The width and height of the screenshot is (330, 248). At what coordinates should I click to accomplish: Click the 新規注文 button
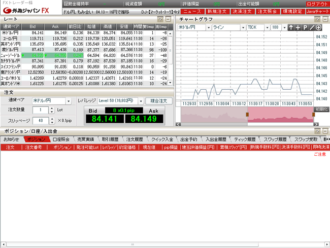click(217, 11)
